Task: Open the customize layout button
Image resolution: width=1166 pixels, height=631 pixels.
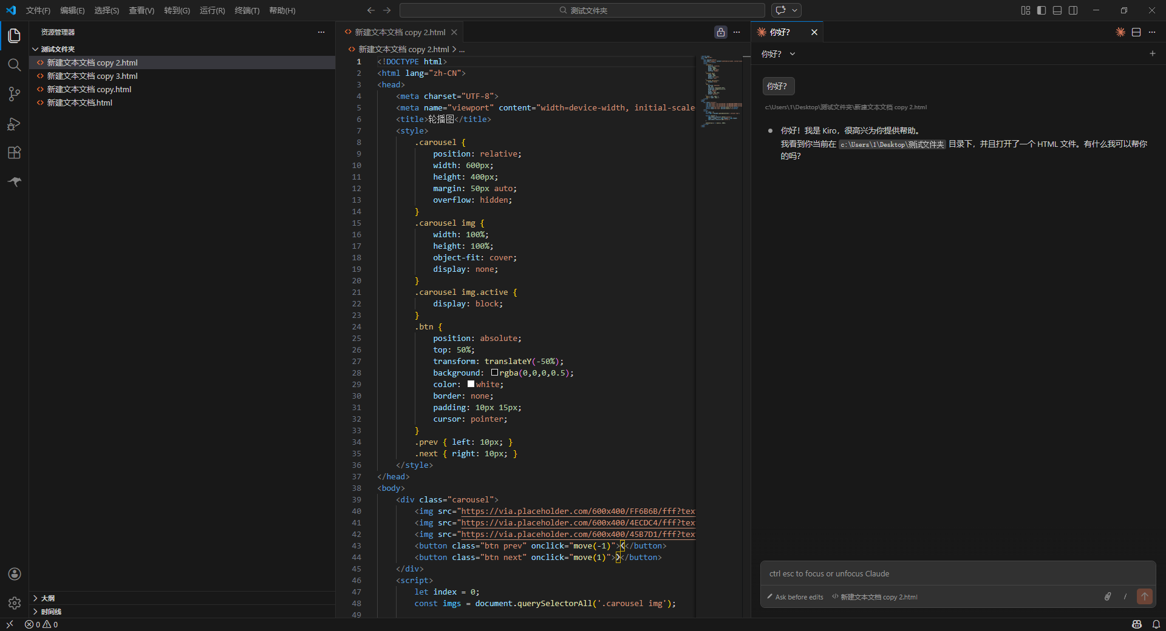Action: 1026,10
